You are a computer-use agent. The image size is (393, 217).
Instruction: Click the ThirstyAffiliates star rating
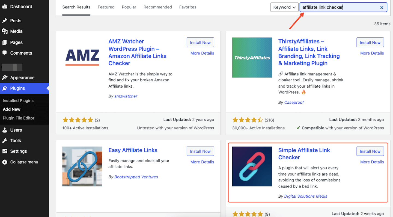point(248,120)
